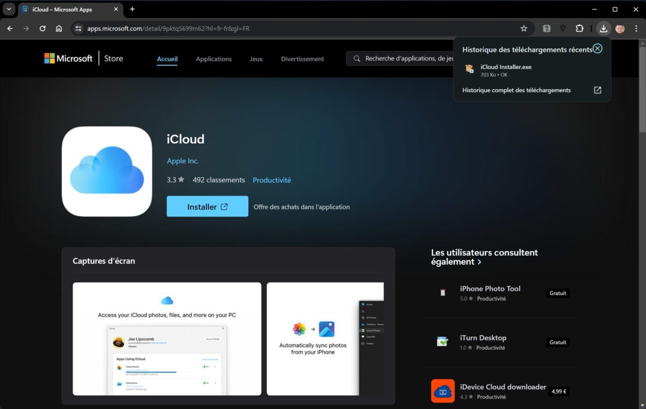The height and width of the screenshot is (409, 646).
Task: Open the browser home page
Action: [x=59, y=28]
